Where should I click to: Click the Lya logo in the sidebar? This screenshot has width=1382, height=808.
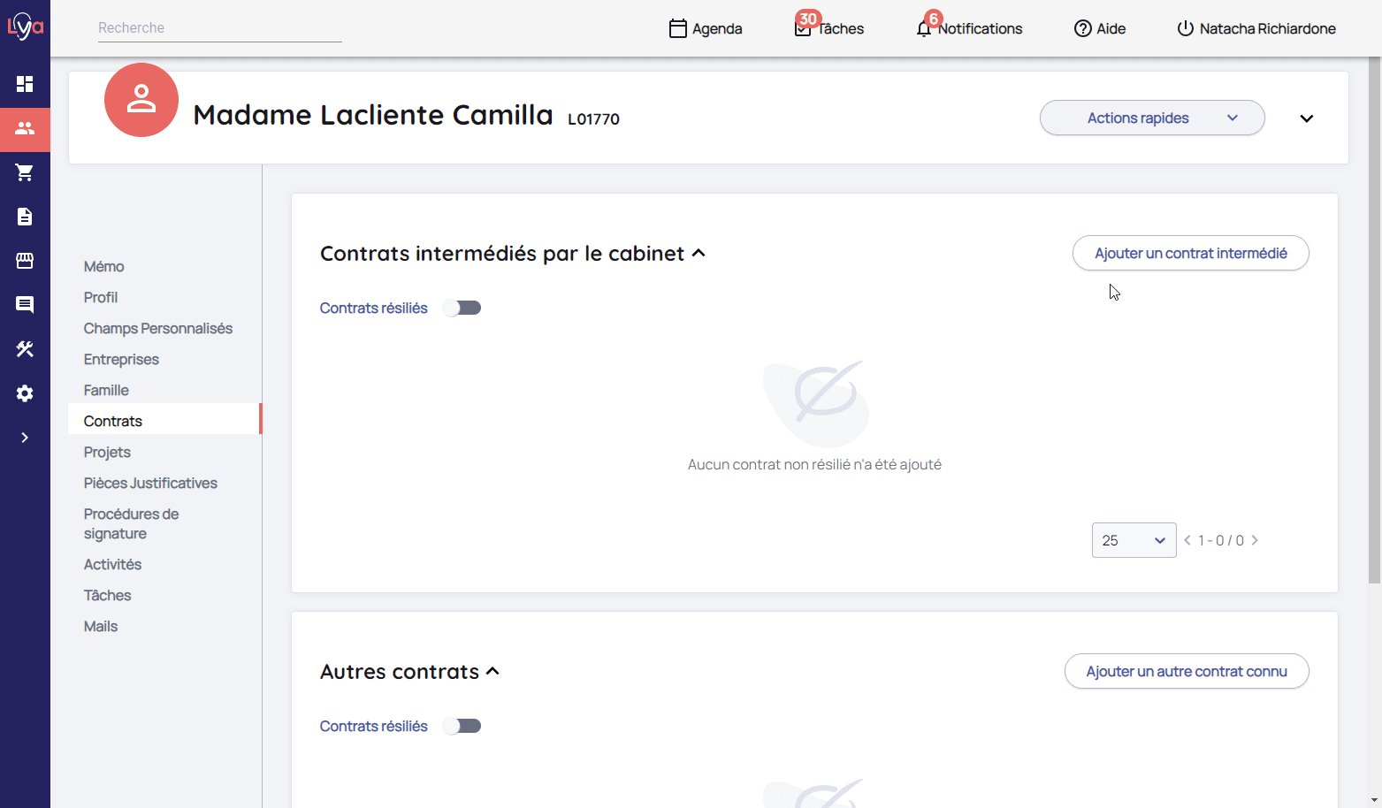click(25, 27)
